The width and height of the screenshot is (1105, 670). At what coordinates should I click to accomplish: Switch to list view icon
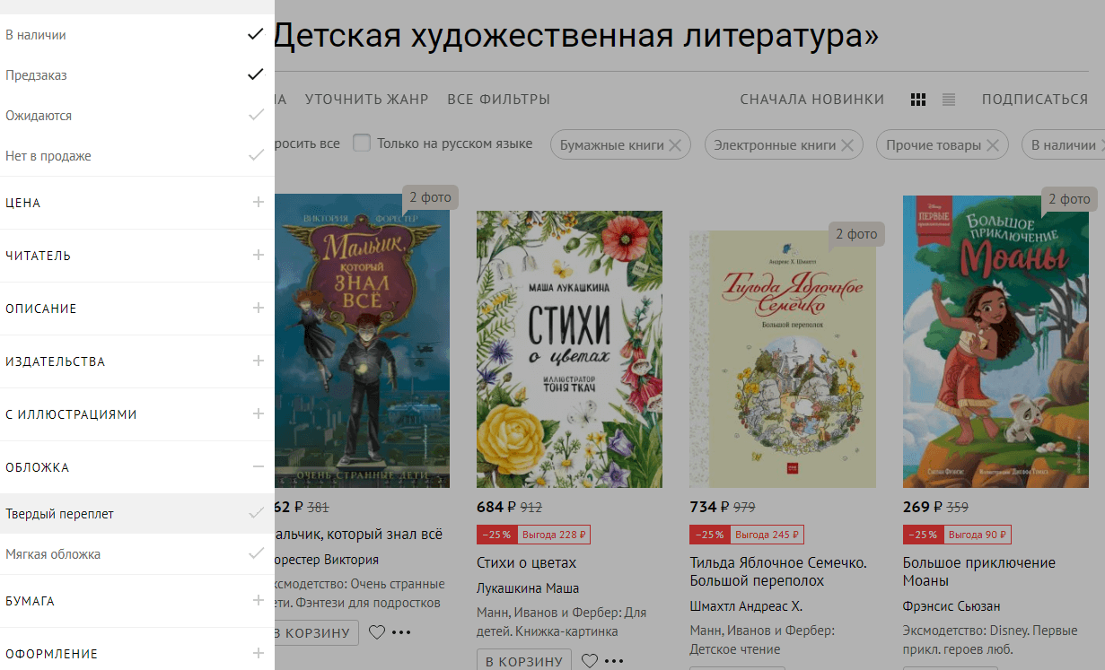(949, 100)
